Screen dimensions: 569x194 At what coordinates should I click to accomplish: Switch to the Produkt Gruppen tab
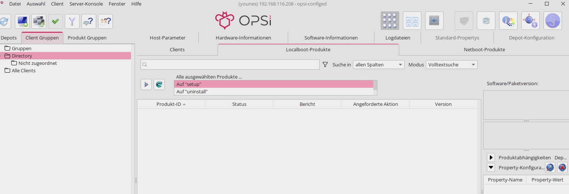point(87,38)
